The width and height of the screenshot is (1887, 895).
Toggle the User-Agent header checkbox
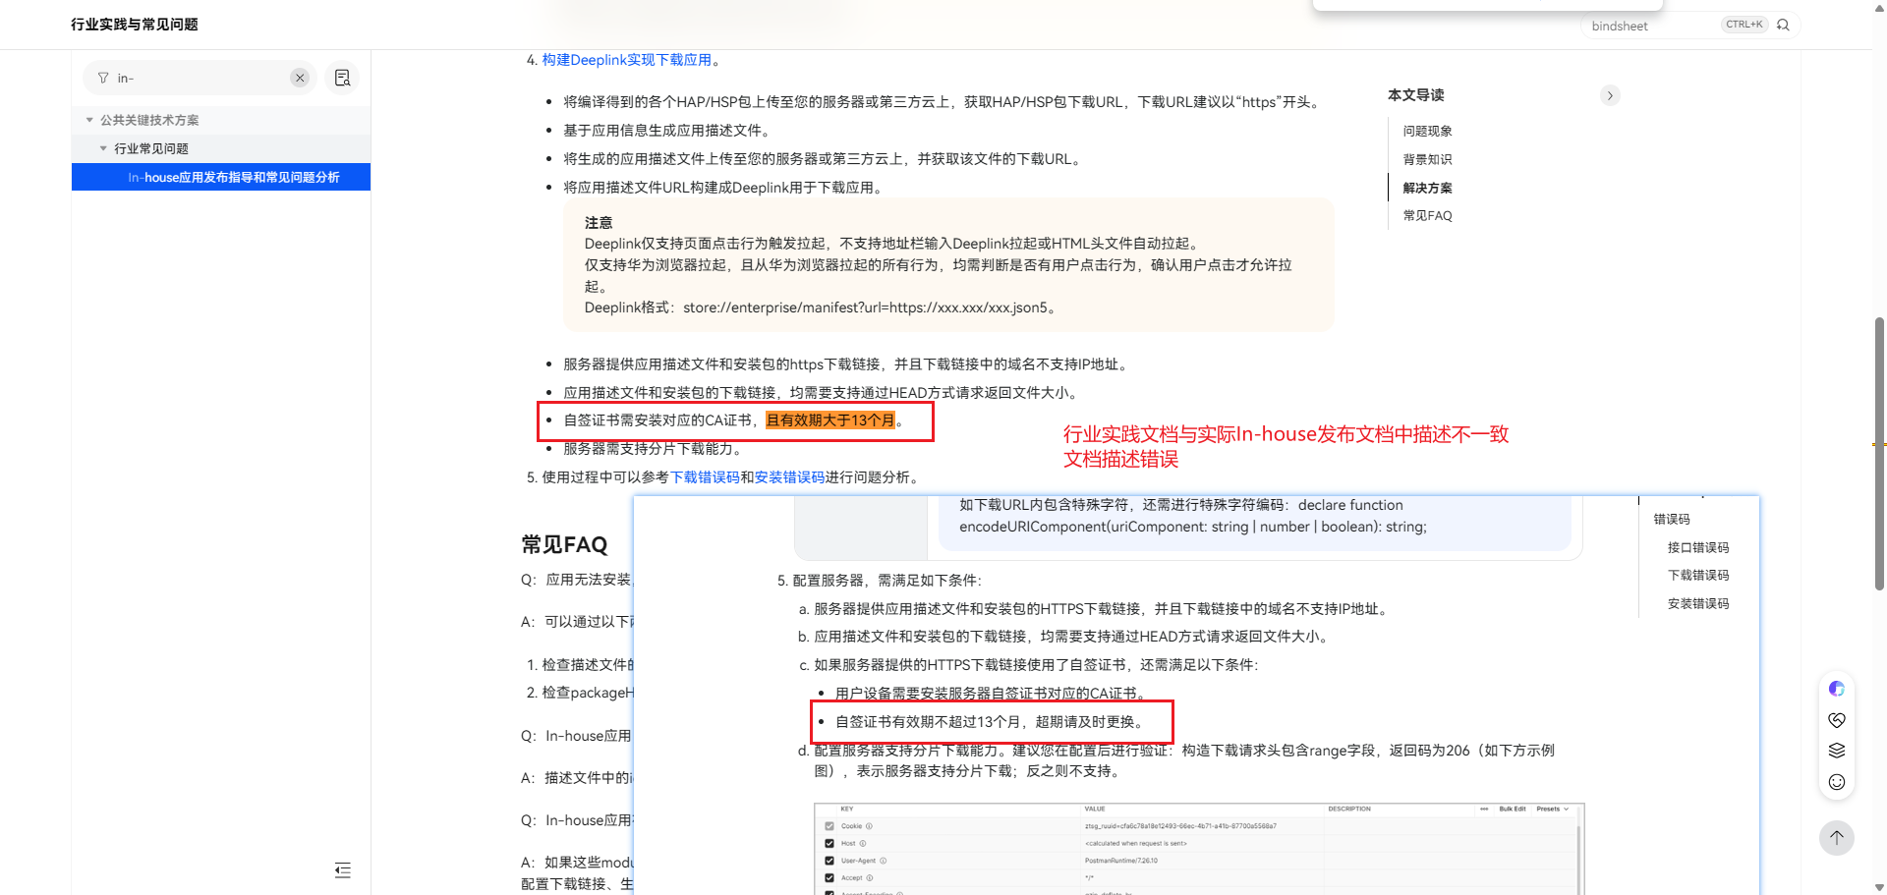[x=829, y=861]
